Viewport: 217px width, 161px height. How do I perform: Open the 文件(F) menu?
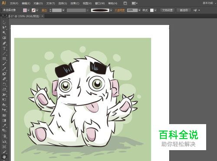[14, 3]
